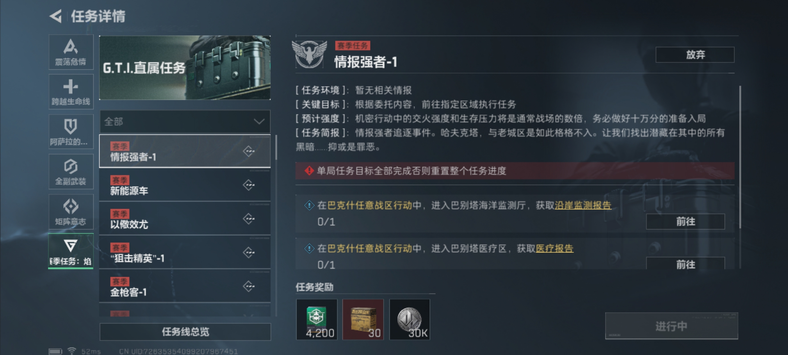Open the 阿萨拉的… shield category
Image resolution: width=788 pixels, height=355 pixels.
(x=71, y=132)
